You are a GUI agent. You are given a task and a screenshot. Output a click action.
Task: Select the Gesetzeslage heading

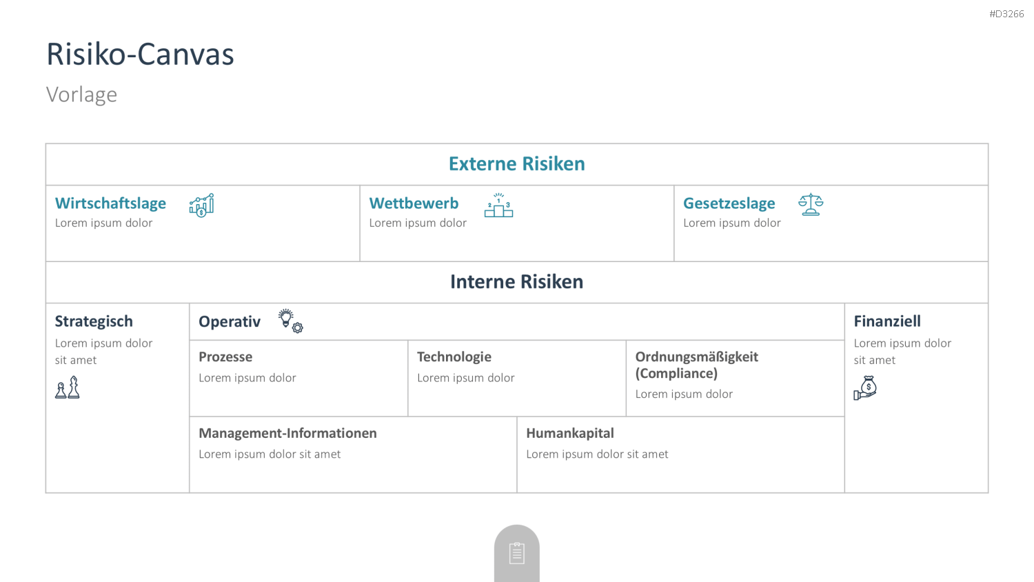[x=729, y=203]
